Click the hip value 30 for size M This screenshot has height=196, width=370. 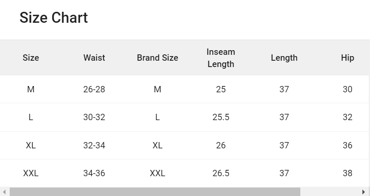[347, 89]
